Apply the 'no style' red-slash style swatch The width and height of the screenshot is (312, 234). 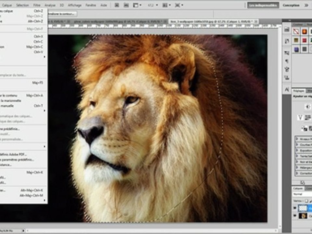click(x=296, y=32)
